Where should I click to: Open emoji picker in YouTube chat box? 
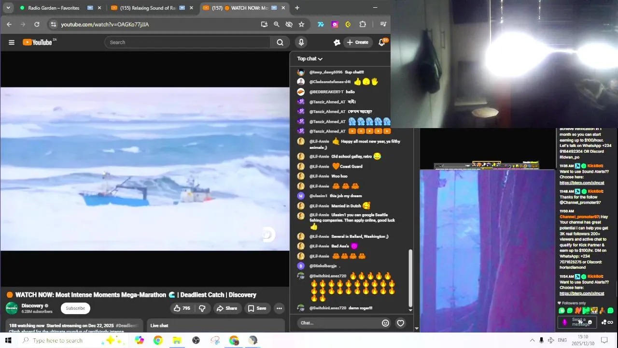tap(385, 323)
